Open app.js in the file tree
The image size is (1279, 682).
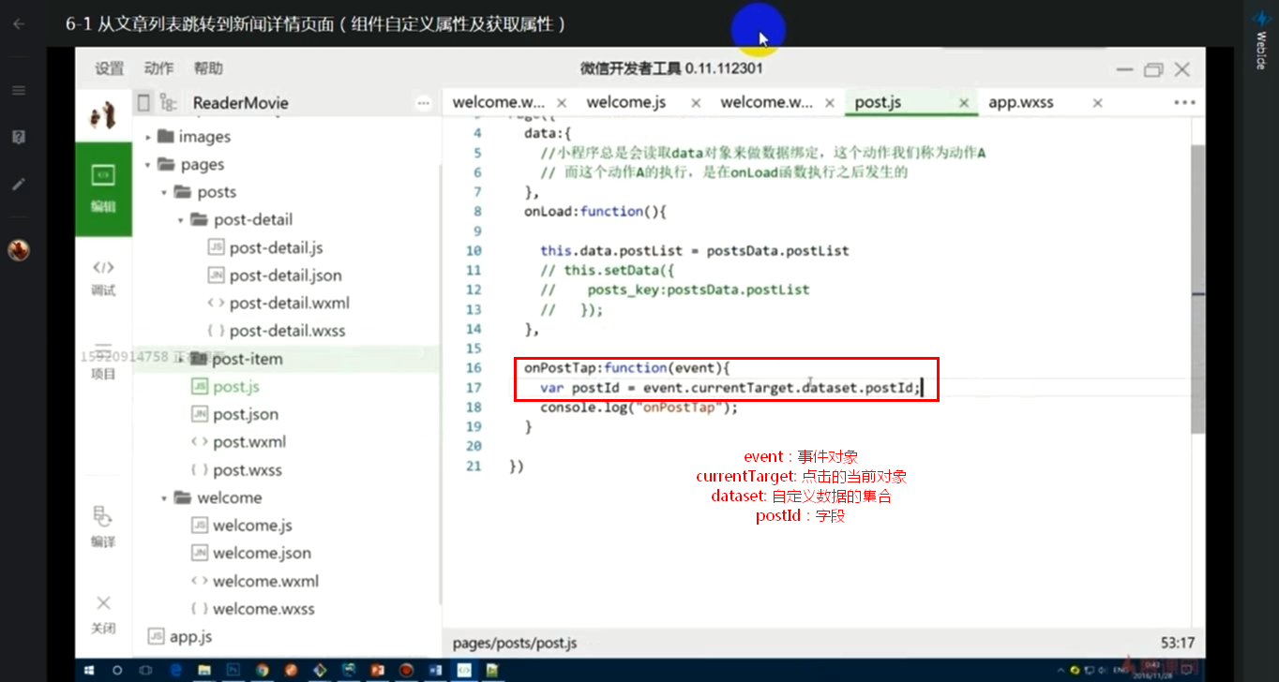click(x=190, y=636)
